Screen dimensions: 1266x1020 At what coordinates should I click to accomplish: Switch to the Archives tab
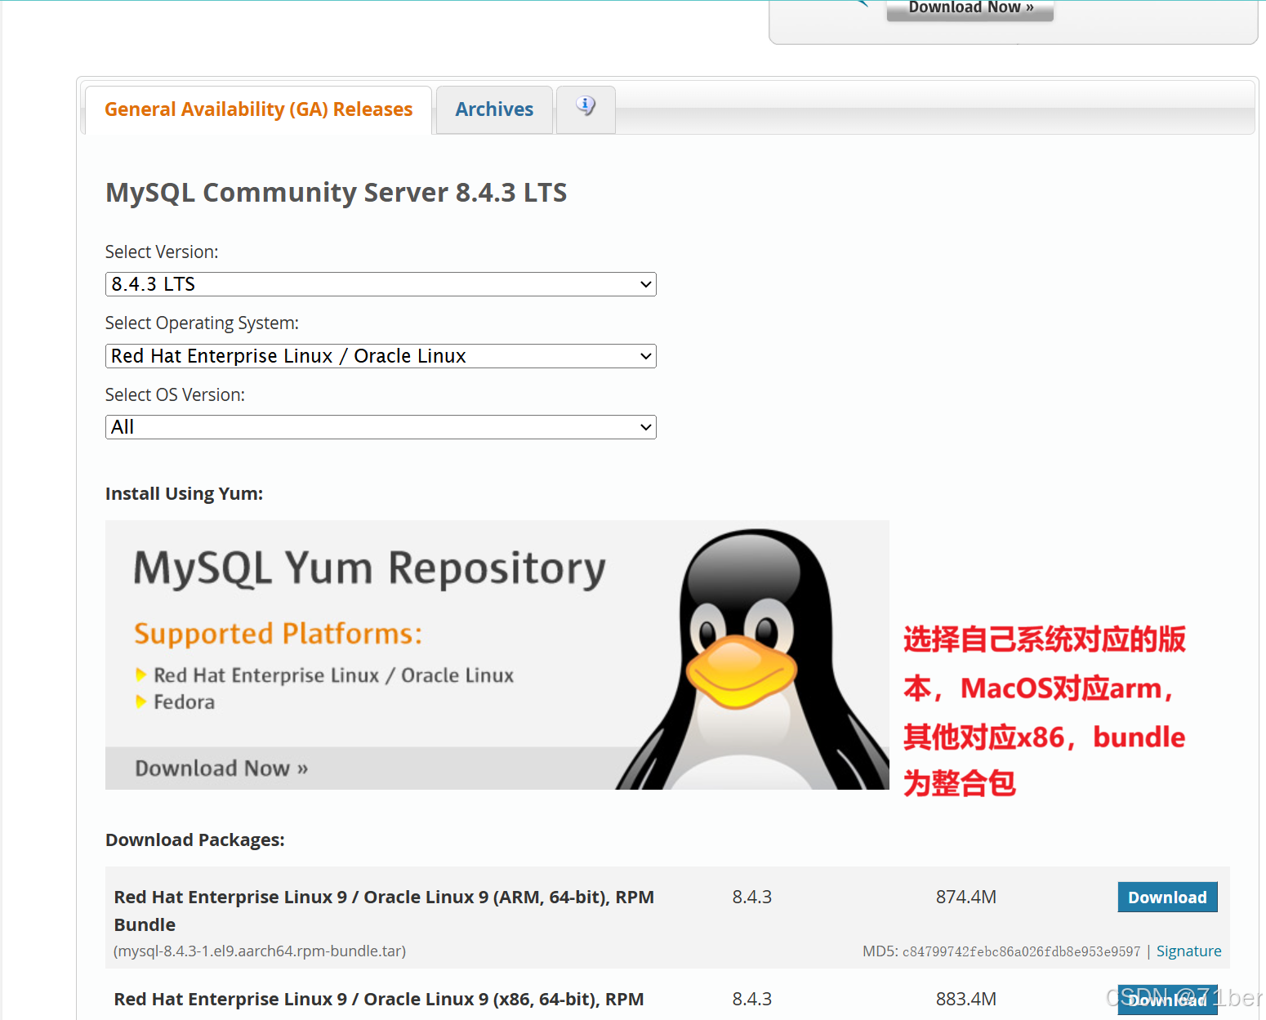[x=494, y=109]
